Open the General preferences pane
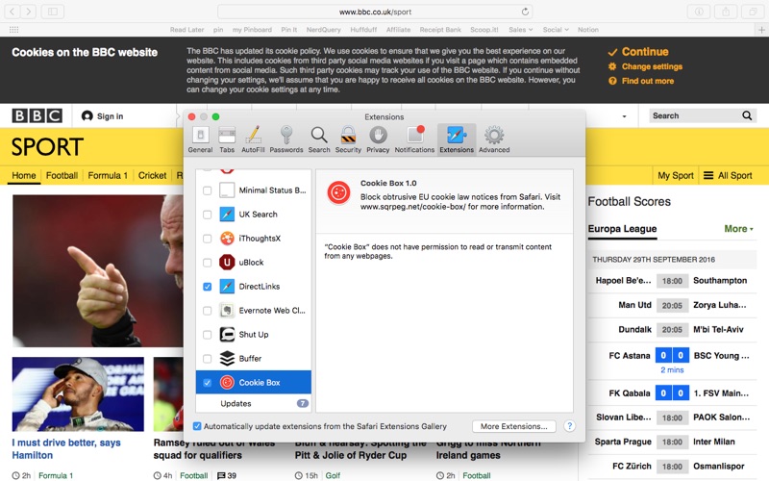 (x=200, y=139)
